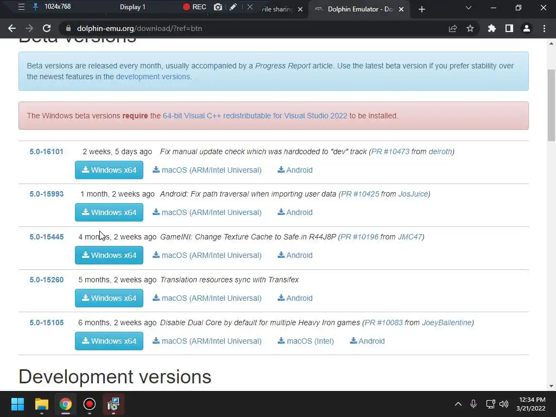Viewport: 556px width, 417px height.
Task: Open version 5.0-15993 link
Action: click(x=47, y=194)
